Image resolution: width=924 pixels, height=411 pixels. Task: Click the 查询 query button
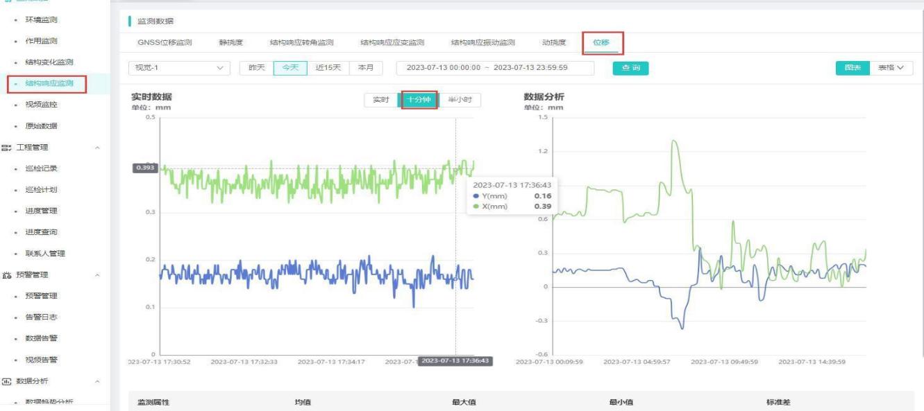[630, 68]
